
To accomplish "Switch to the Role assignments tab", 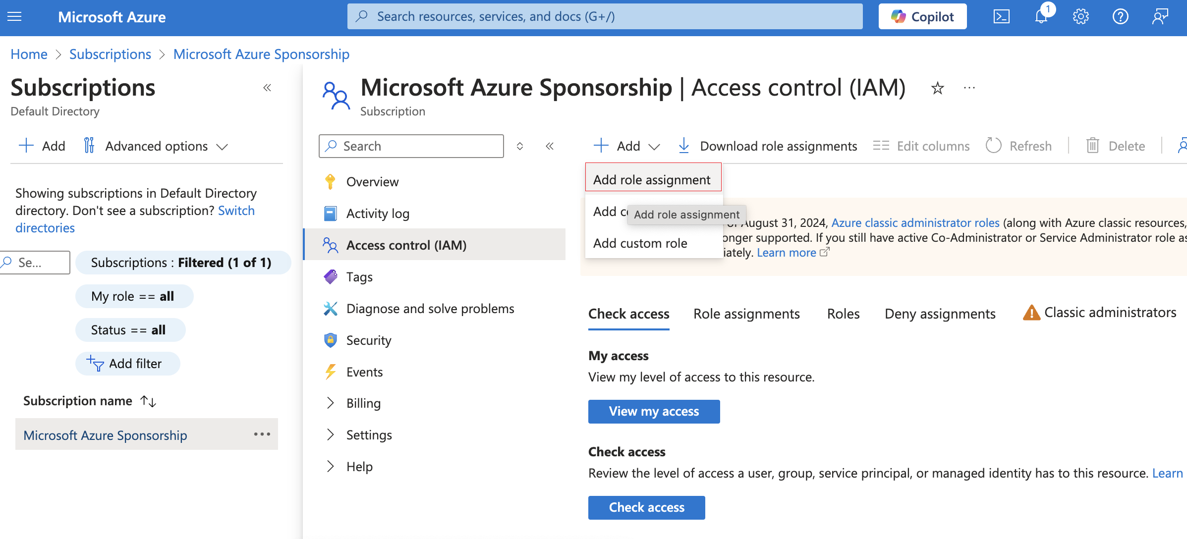I will [746, 314].
